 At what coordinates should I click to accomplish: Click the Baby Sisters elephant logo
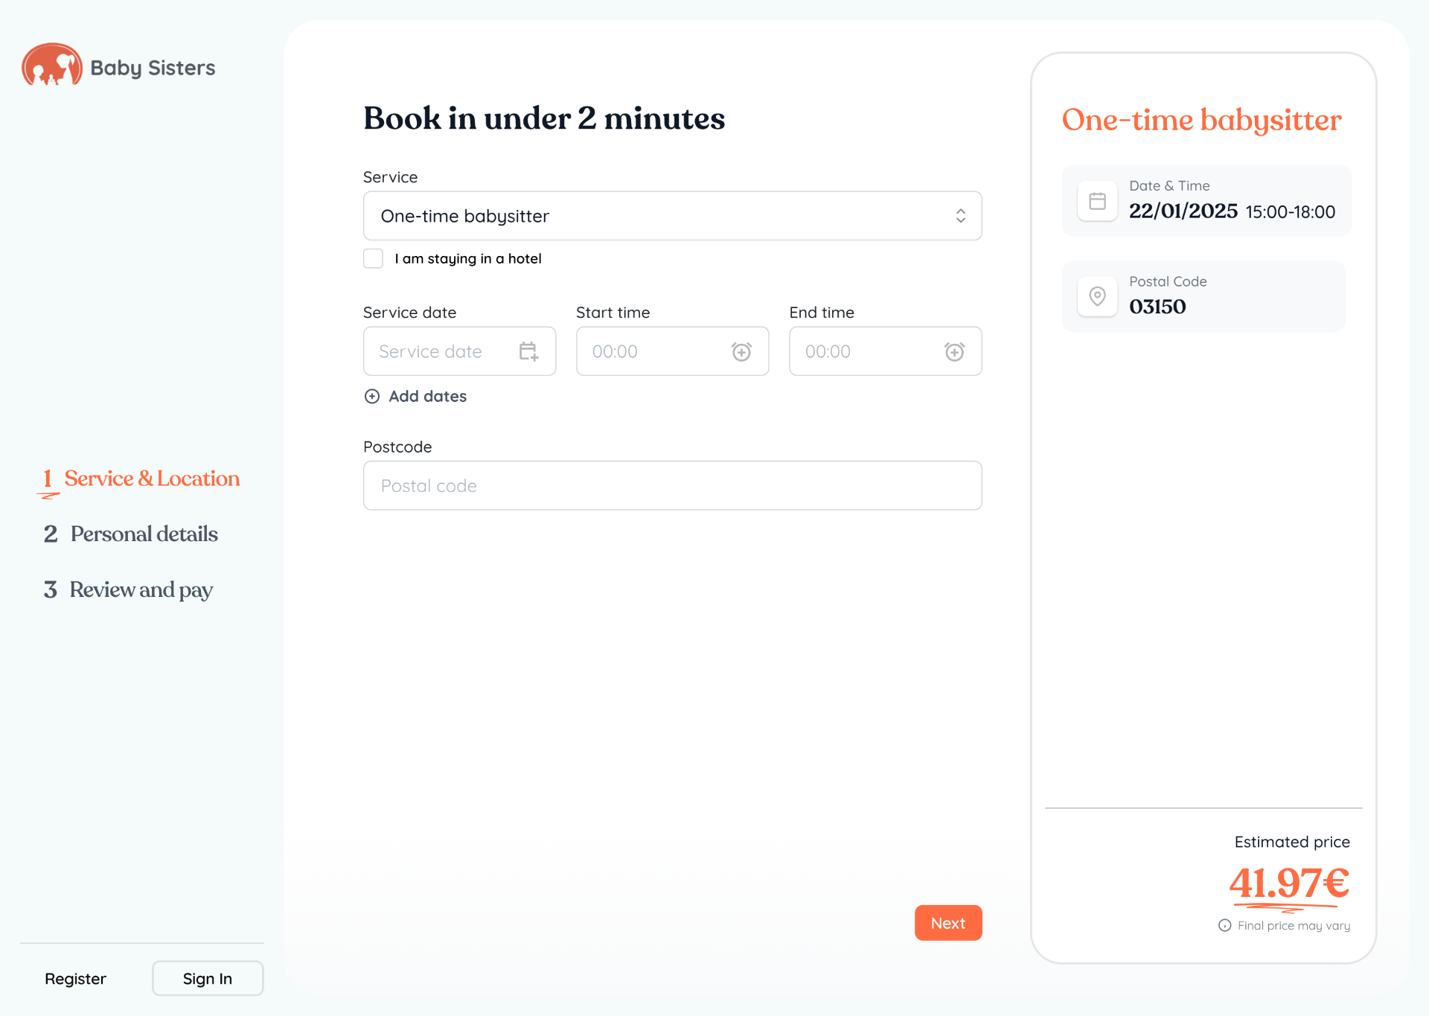(52, 65)
